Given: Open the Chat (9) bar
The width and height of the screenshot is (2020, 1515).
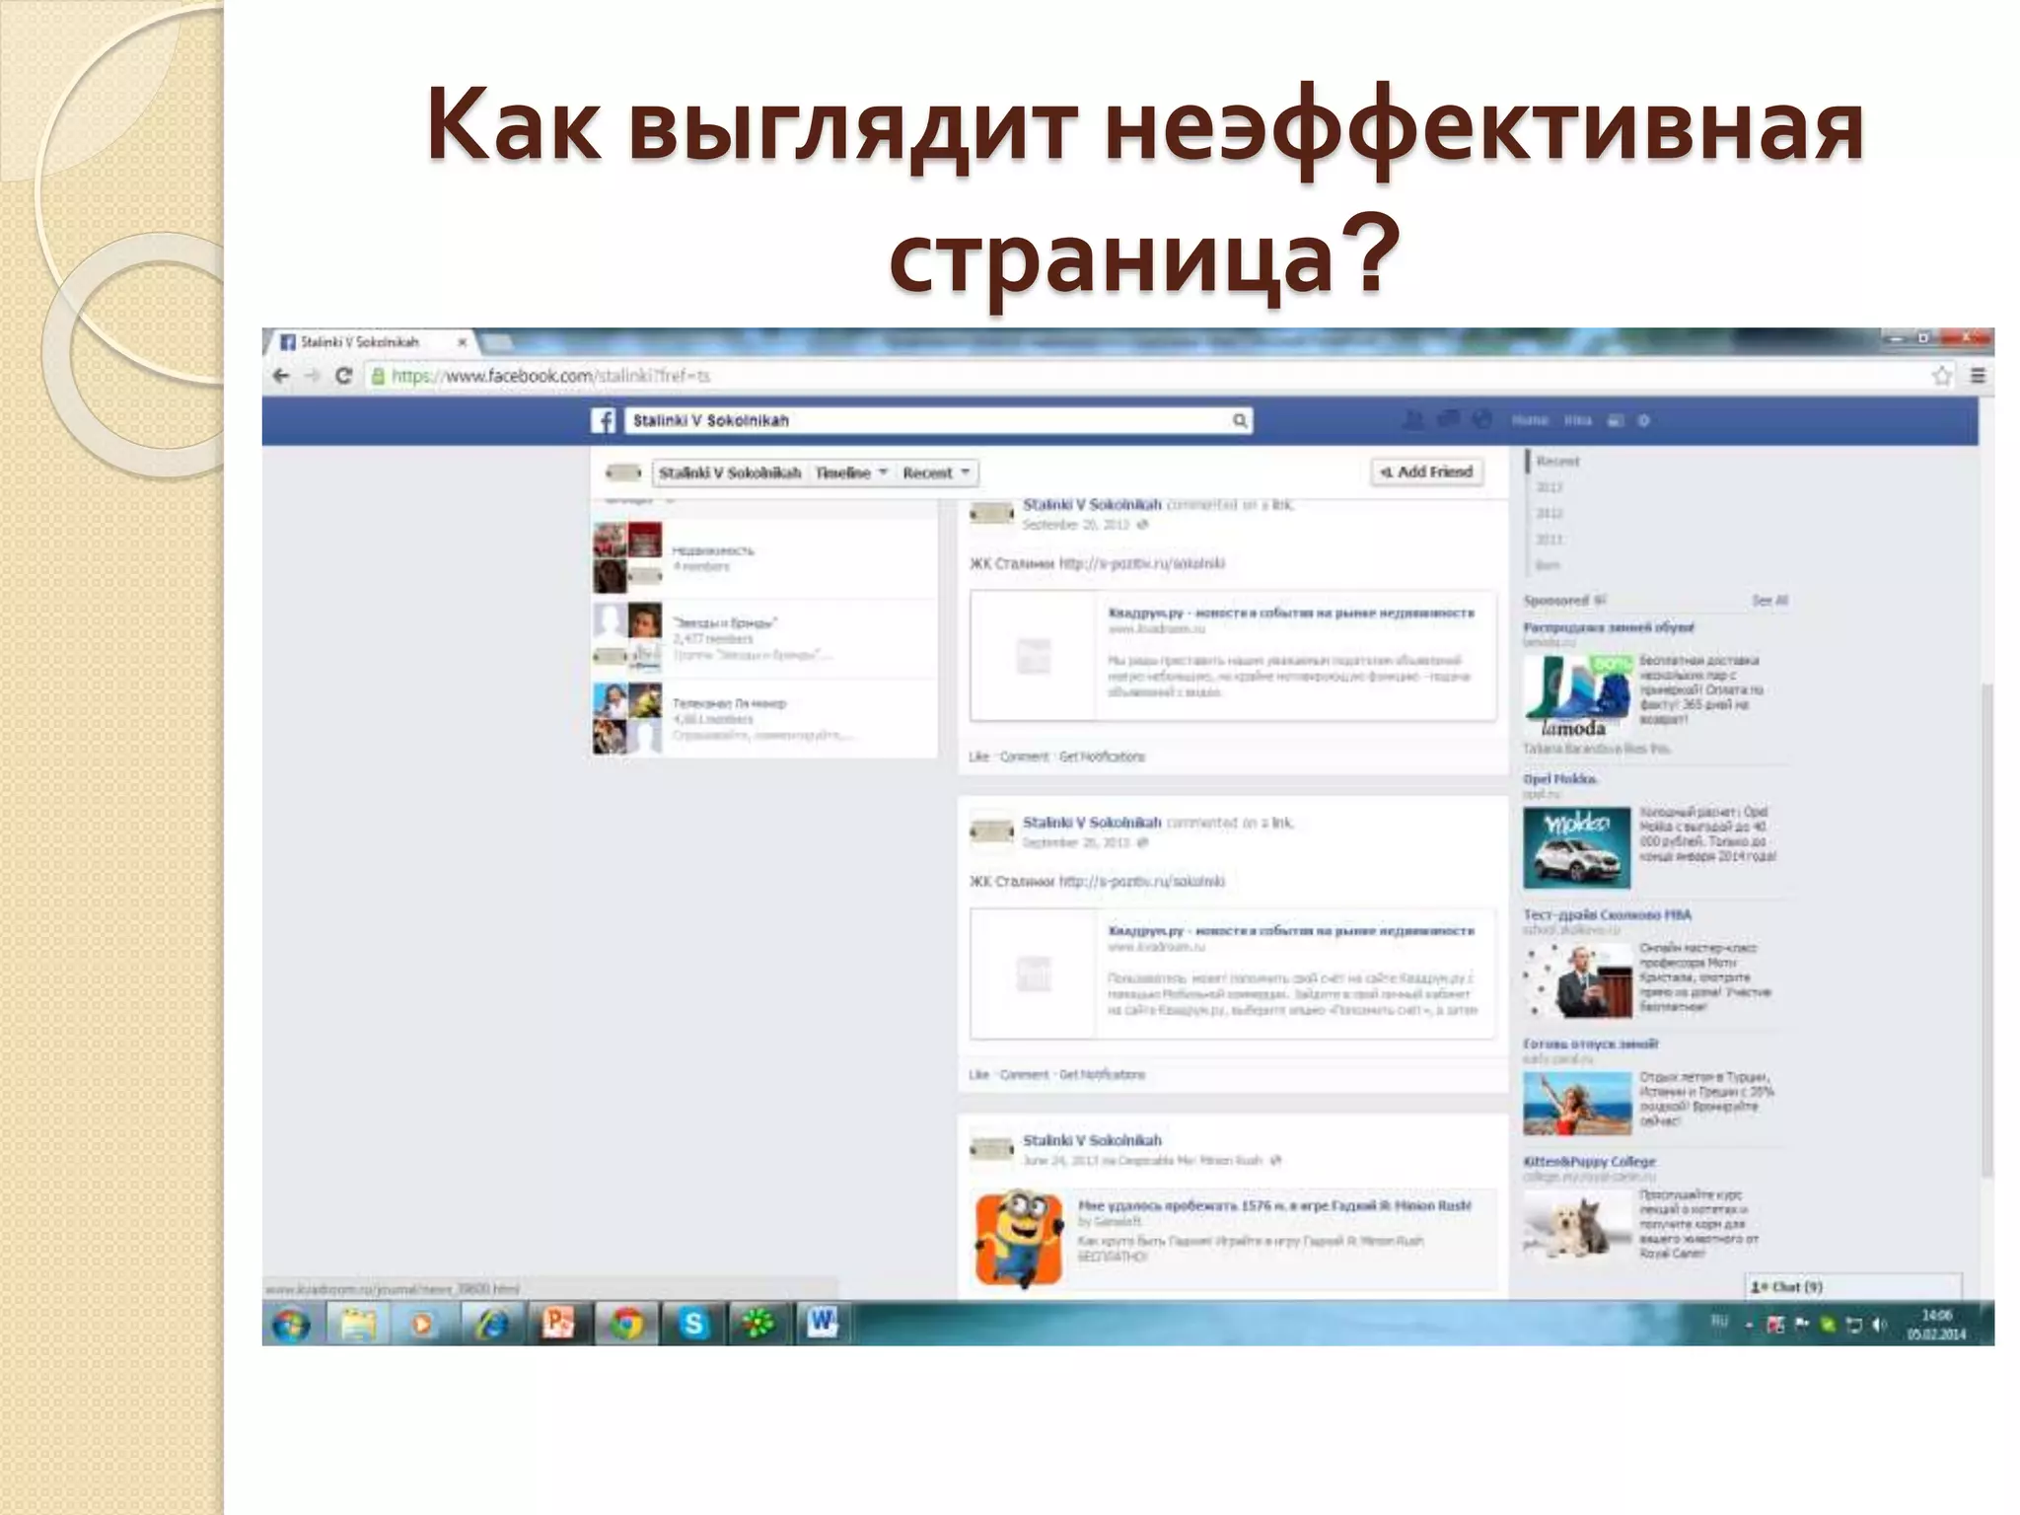Looking at the screenshot, I should 1854,1287.
